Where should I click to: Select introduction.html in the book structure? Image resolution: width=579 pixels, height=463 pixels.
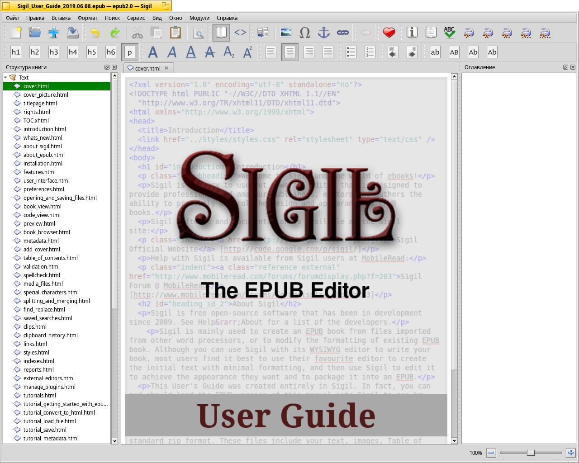click(45, 129)
